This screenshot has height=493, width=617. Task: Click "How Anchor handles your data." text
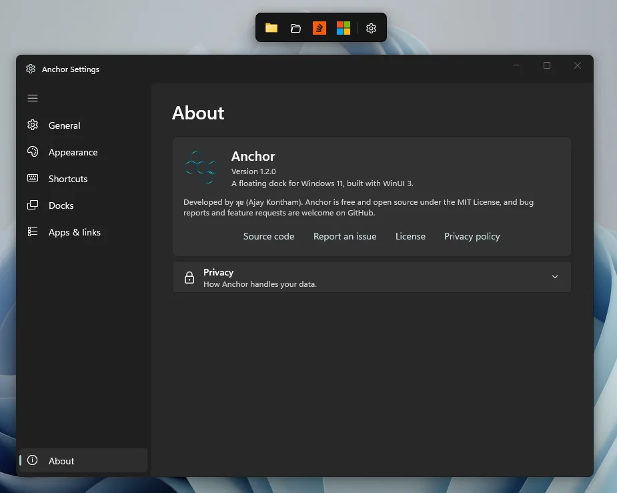pos(260,284)
